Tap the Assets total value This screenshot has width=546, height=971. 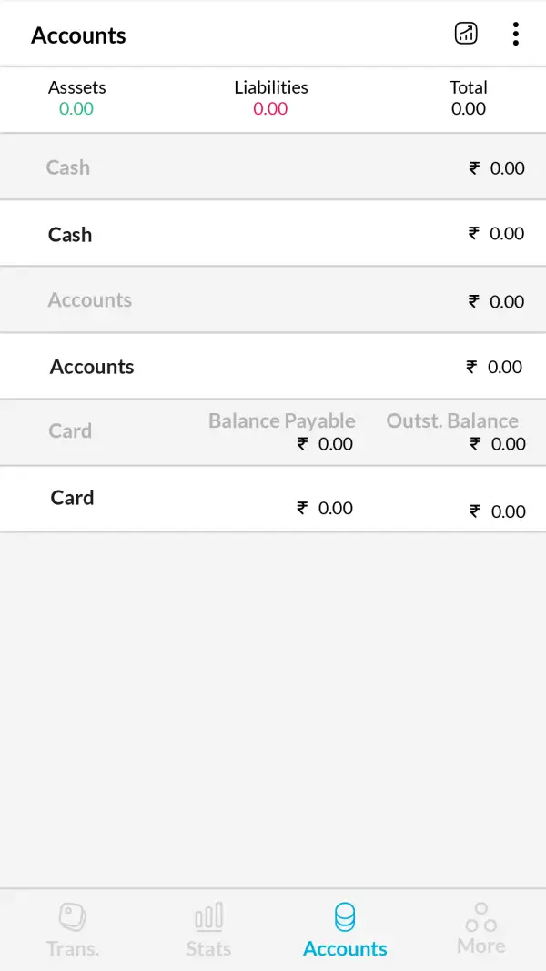pos(76,109)
